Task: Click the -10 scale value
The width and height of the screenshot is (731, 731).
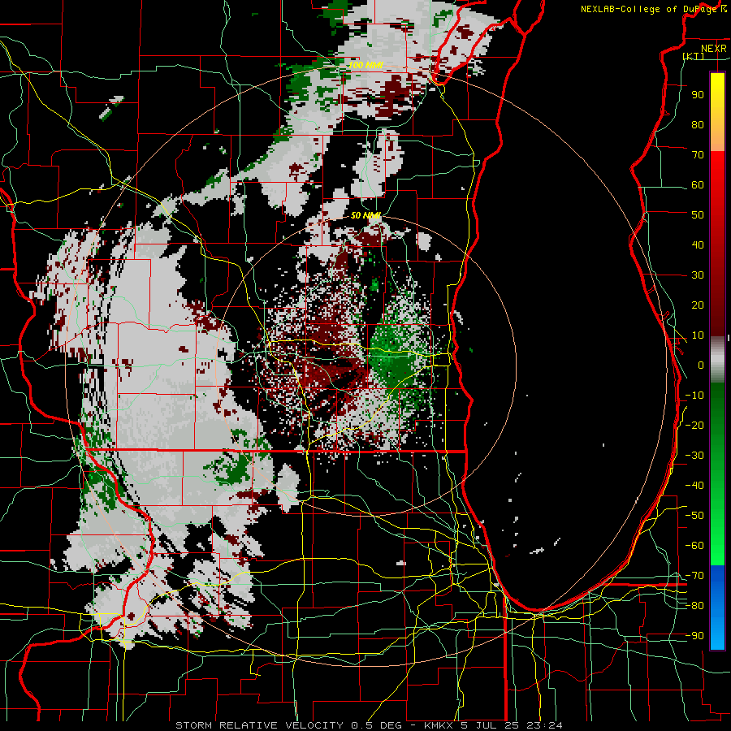Action: [x=694, y=396]
